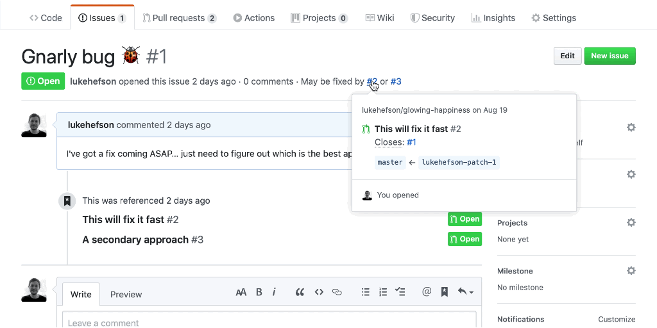The image size is (657, 328).
Task: Open the Insights tab
Action: (x=493, y=18)
